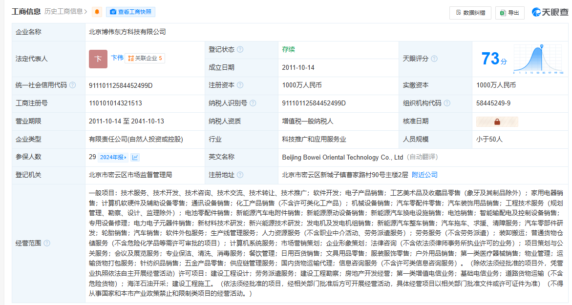Open 查看工商快照 snapshot button
The height and width of the screenshot is (305, 572).
[130, 12]
